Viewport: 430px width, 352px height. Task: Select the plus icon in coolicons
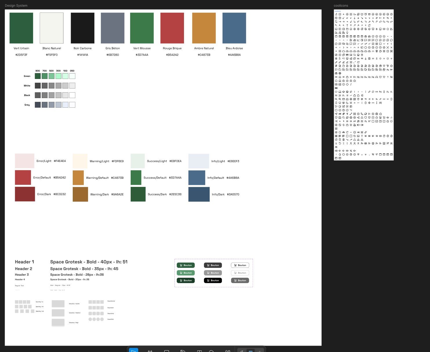point(344,14)
